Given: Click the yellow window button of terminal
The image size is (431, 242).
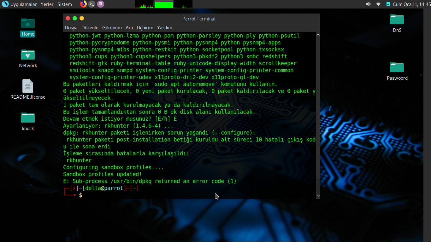Looking at the screenshot, I should pos(82,18).
